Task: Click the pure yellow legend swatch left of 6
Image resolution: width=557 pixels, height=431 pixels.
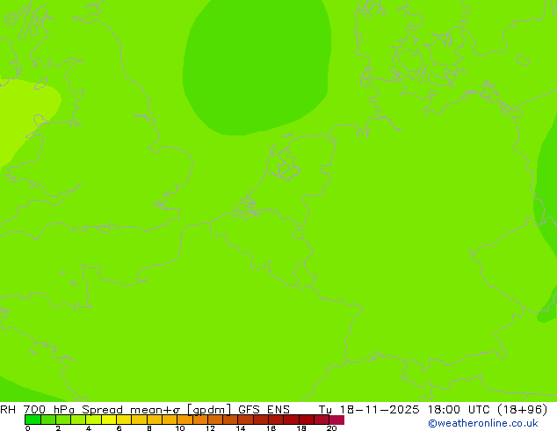Action: click(x=109, y=420)
